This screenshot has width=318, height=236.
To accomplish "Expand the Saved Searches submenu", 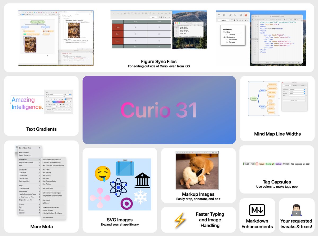I will click(x=29, y=148).
